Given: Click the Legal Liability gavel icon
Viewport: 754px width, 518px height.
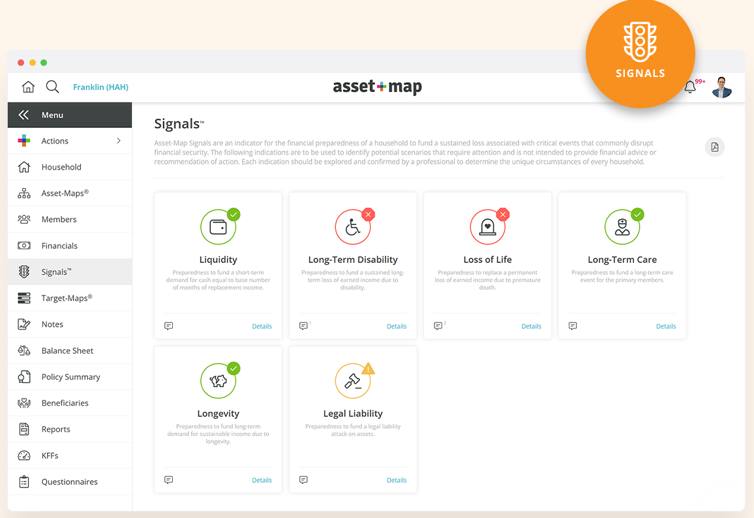Looking at the screenshot, I should [x=353, y=381].
